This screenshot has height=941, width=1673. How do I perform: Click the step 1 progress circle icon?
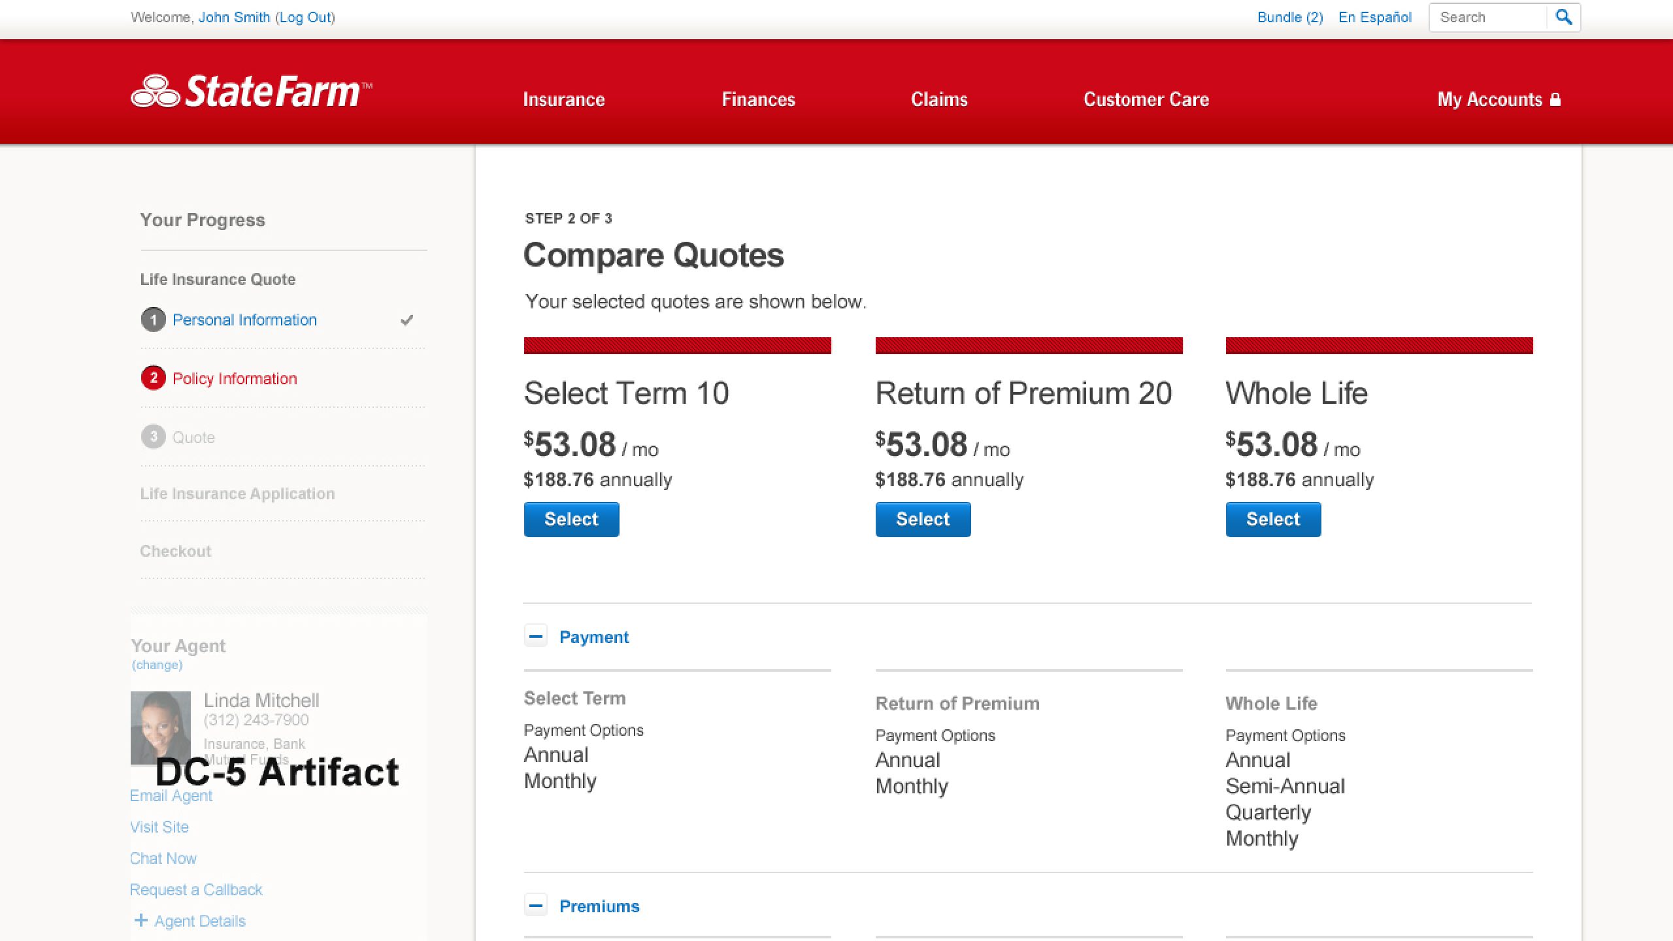pos(153,320)
